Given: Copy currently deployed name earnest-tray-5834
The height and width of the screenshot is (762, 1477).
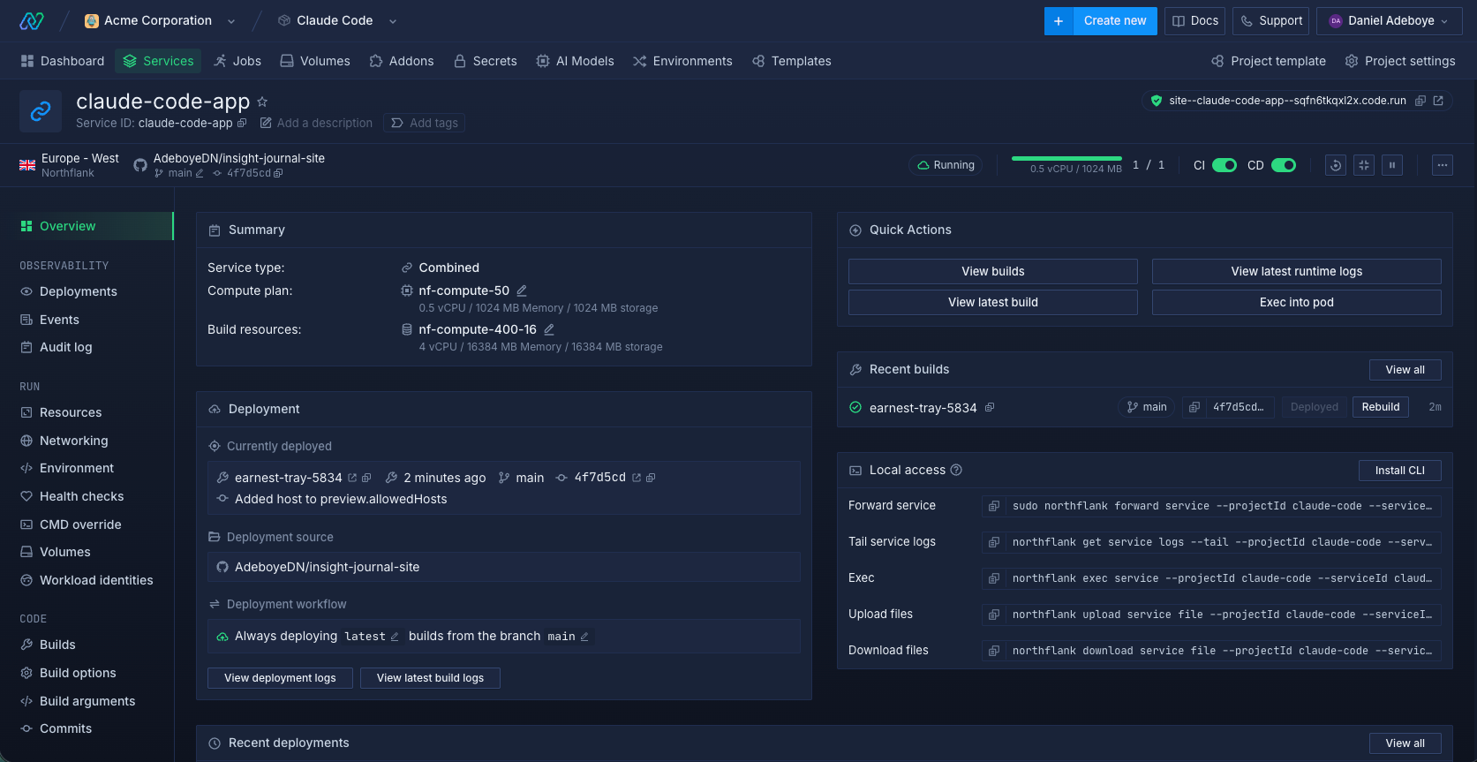Looking at the screenshot, I should click(x=366, y=478).
